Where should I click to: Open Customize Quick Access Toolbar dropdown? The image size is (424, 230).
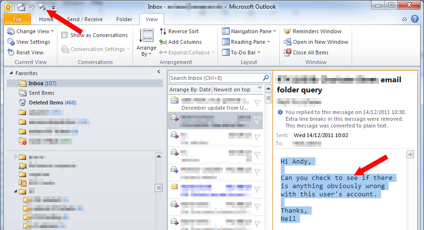click(x=53, y=8)
